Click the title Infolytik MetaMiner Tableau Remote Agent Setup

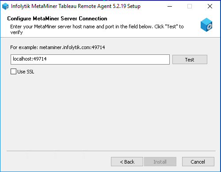pyautogui.click(x=76, y=6)
